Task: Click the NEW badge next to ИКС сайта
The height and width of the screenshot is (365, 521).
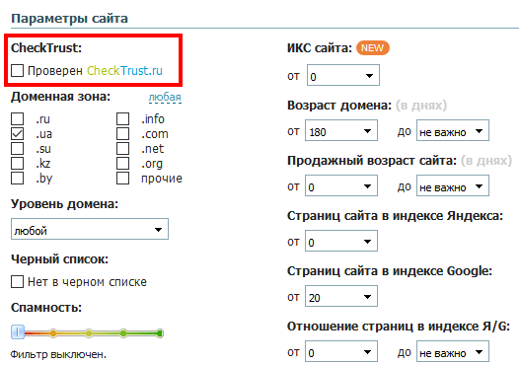Action: pyautogui.click(x=372, y=48)
